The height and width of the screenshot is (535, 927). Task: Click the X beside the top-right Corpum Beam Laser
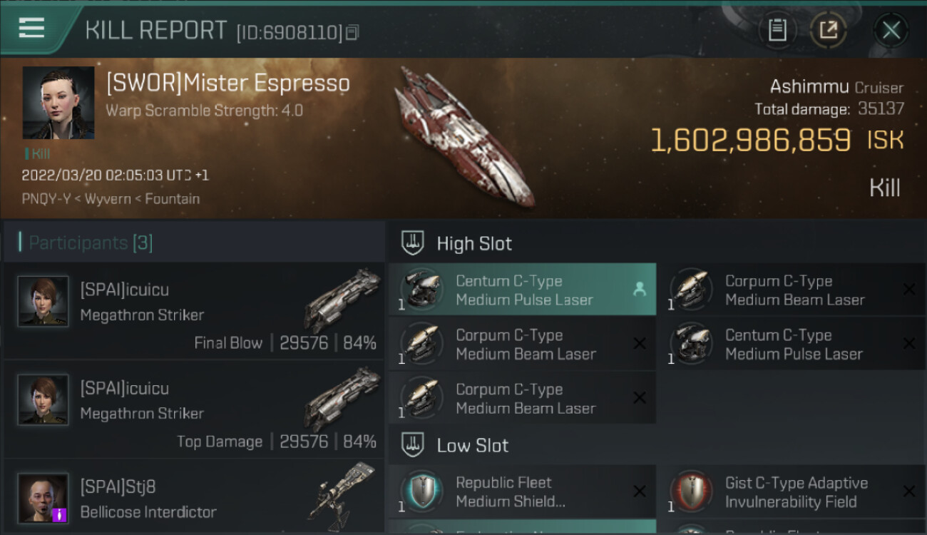pos(908,289)
